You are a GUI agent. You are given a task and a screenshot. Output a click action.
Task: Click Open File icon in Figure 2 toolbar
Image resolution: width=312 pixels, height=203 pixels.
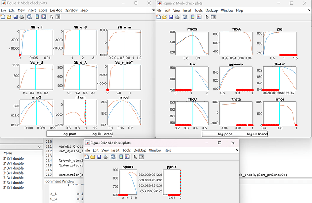tap(165, 17)
